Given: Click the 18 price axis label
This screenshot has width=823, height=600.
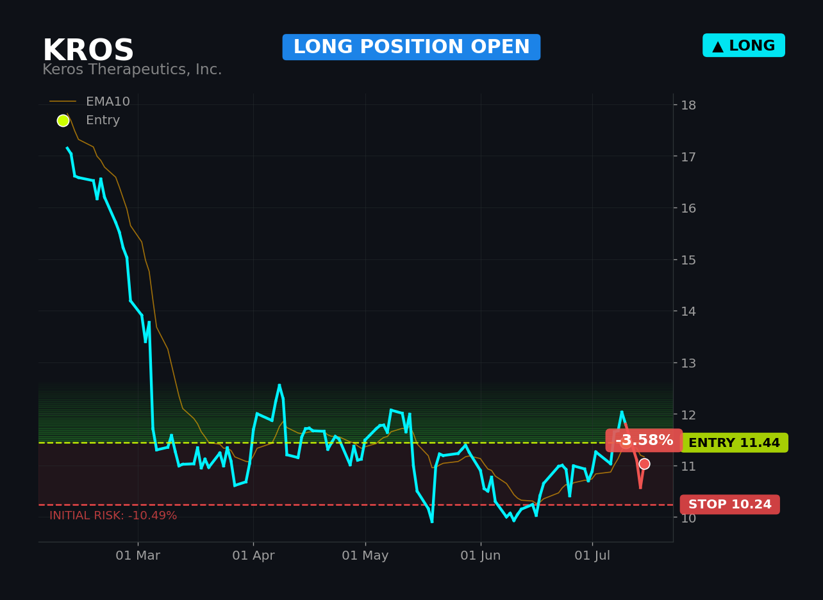Looking at the screenshot, I should [x=688, y=105].
